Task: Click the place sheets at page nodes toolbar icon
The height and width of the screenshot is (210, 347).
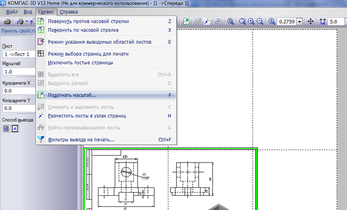Action: (207, 22)
